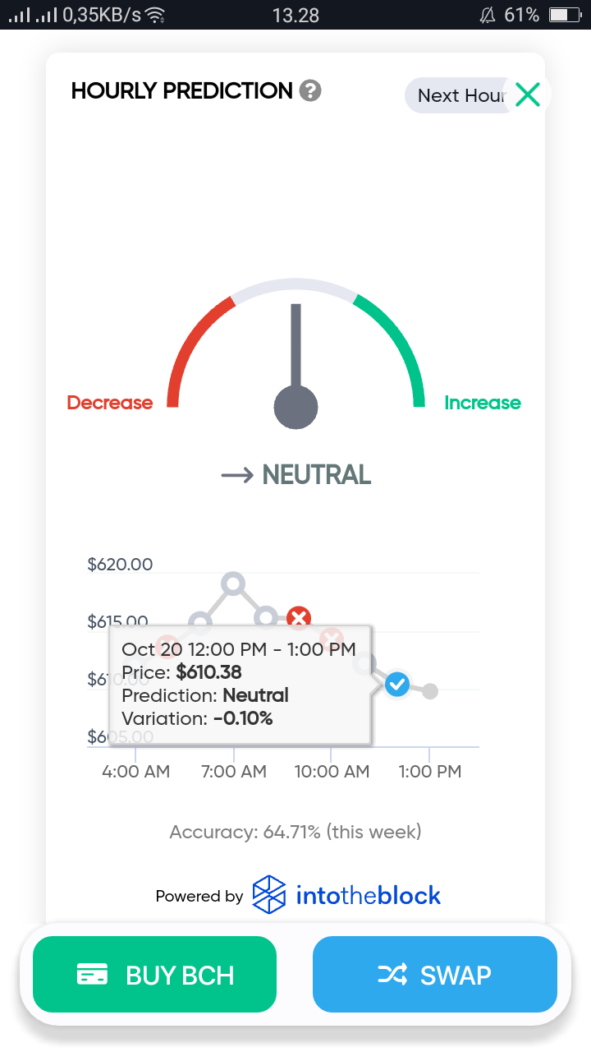Viewport: 591px width, 1052px height.
Task: Close the hourly prediction panel
Action: [x=528, y=95]
